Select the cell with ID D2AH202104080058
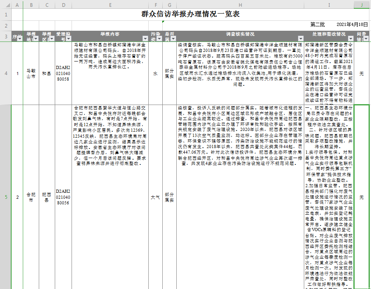The height and width of the screenshot is (289, 371). coord(63,73)
